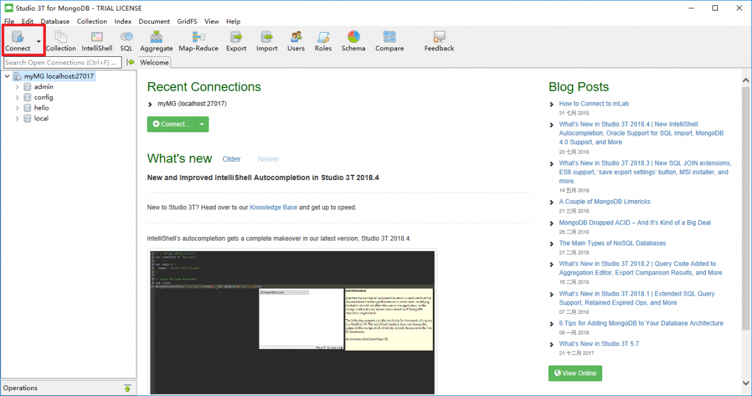
Task: Click Older to view previous news
Action: click(x=231, y=159)
